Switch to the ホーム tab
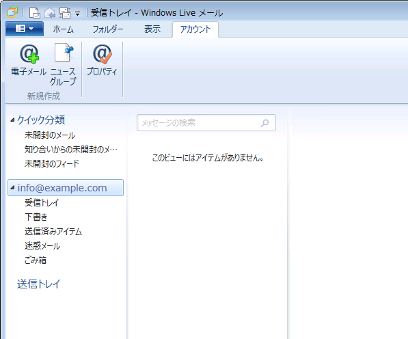 click(64, 29)
